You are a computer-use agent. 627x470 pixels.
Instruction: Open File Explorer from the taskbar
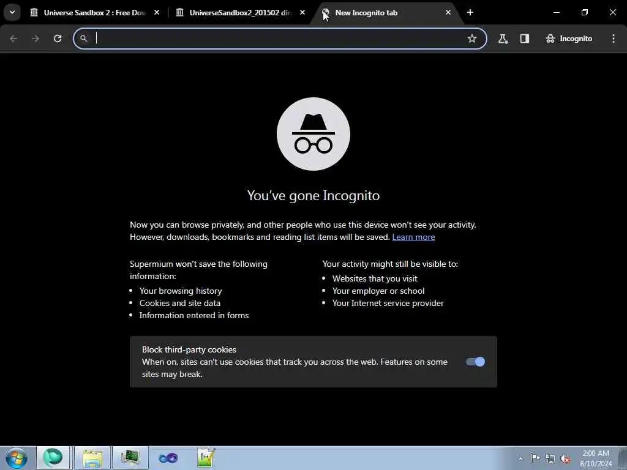(92, 458)
